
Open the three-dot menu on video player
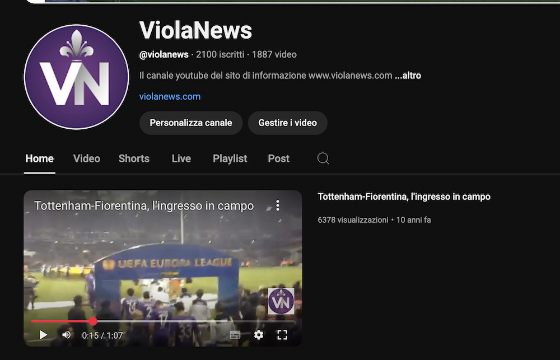pos(278,205)
